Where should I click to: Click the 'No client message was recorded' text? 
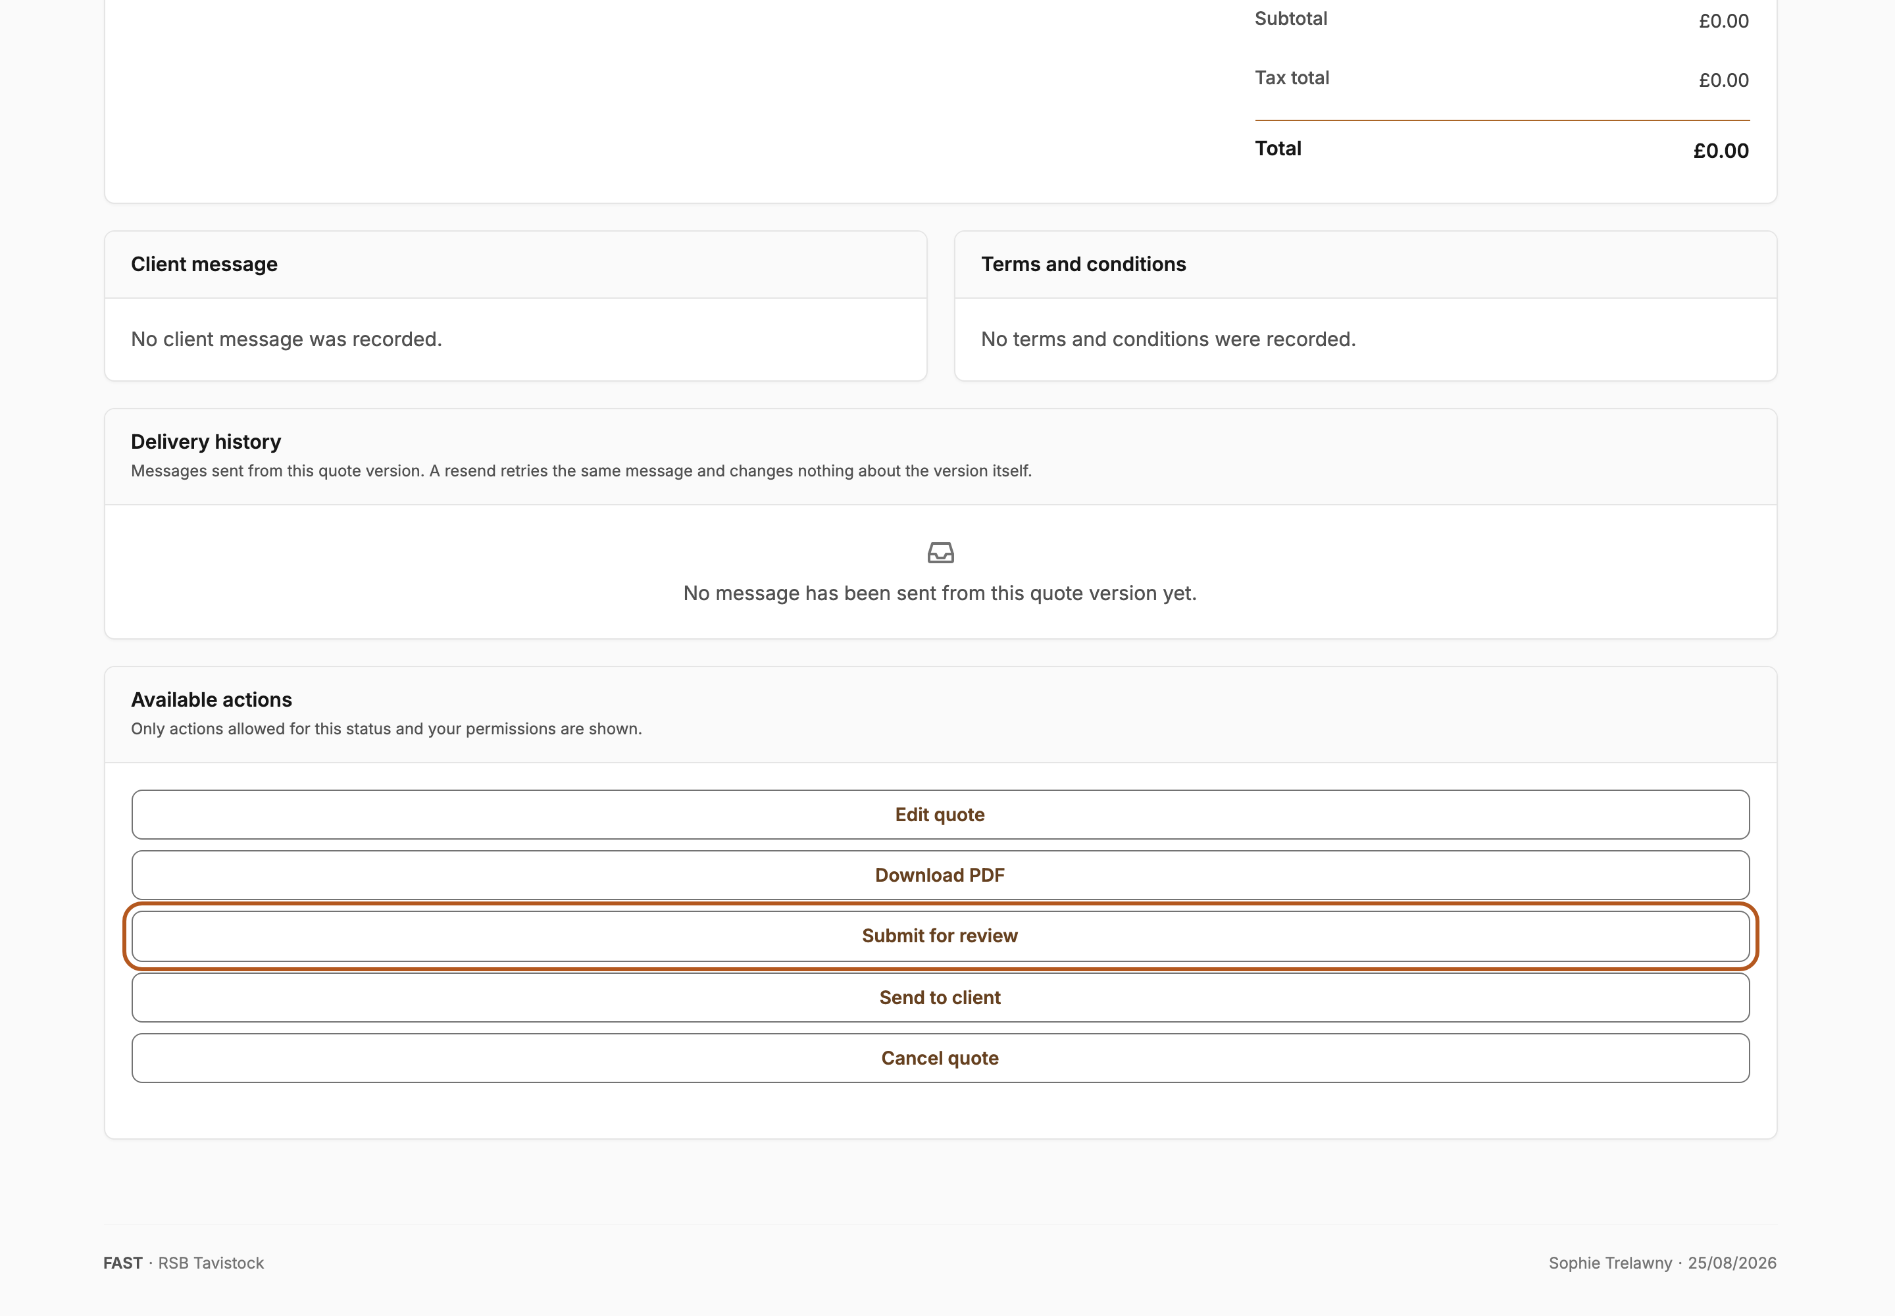(x=287, y=339)
